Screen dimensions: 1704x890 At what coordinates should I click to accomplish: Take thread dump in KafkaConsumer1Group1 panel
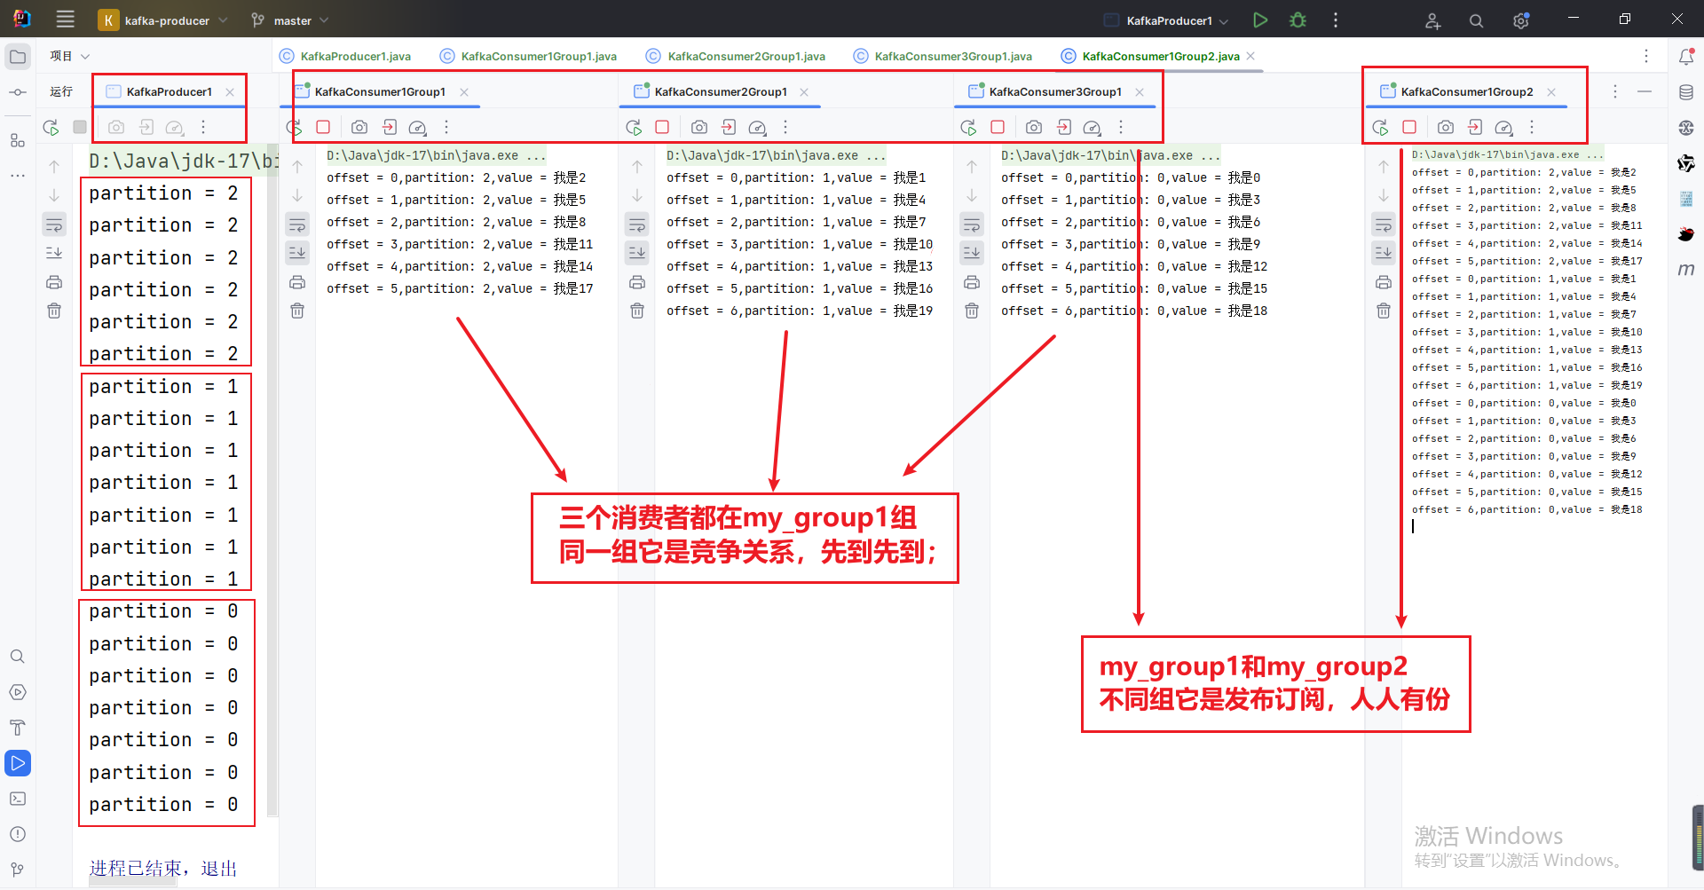pos(359,127)
